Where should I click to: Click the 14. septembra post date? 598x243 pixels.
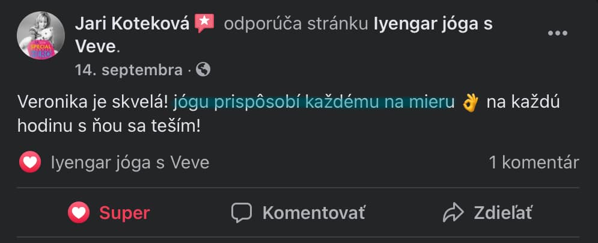click(129, 70)
